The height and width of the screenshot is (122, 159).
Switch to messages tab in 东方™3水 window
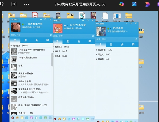tap(90, 41)
